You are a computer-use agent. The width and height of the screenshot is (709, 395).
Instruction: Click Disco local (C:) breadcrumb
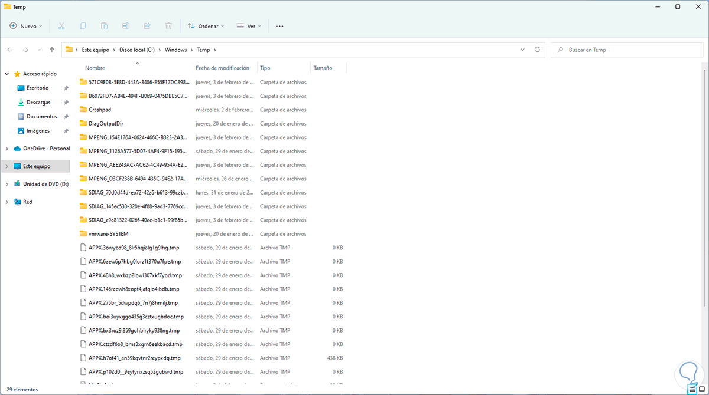137,50
